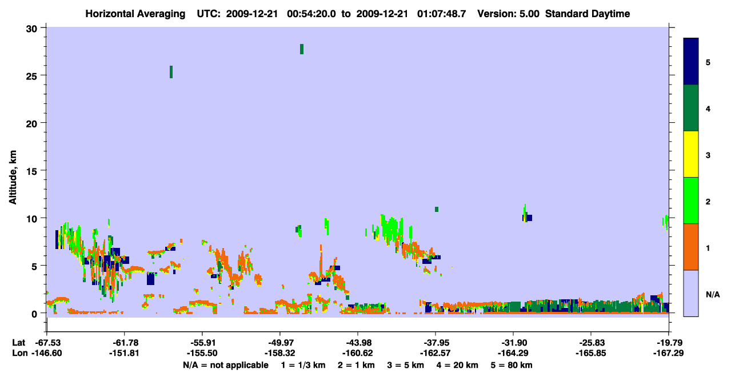Click legend text 'N/A = not applicable'
The image size is (743, 381).
click(x=225, y=365)
